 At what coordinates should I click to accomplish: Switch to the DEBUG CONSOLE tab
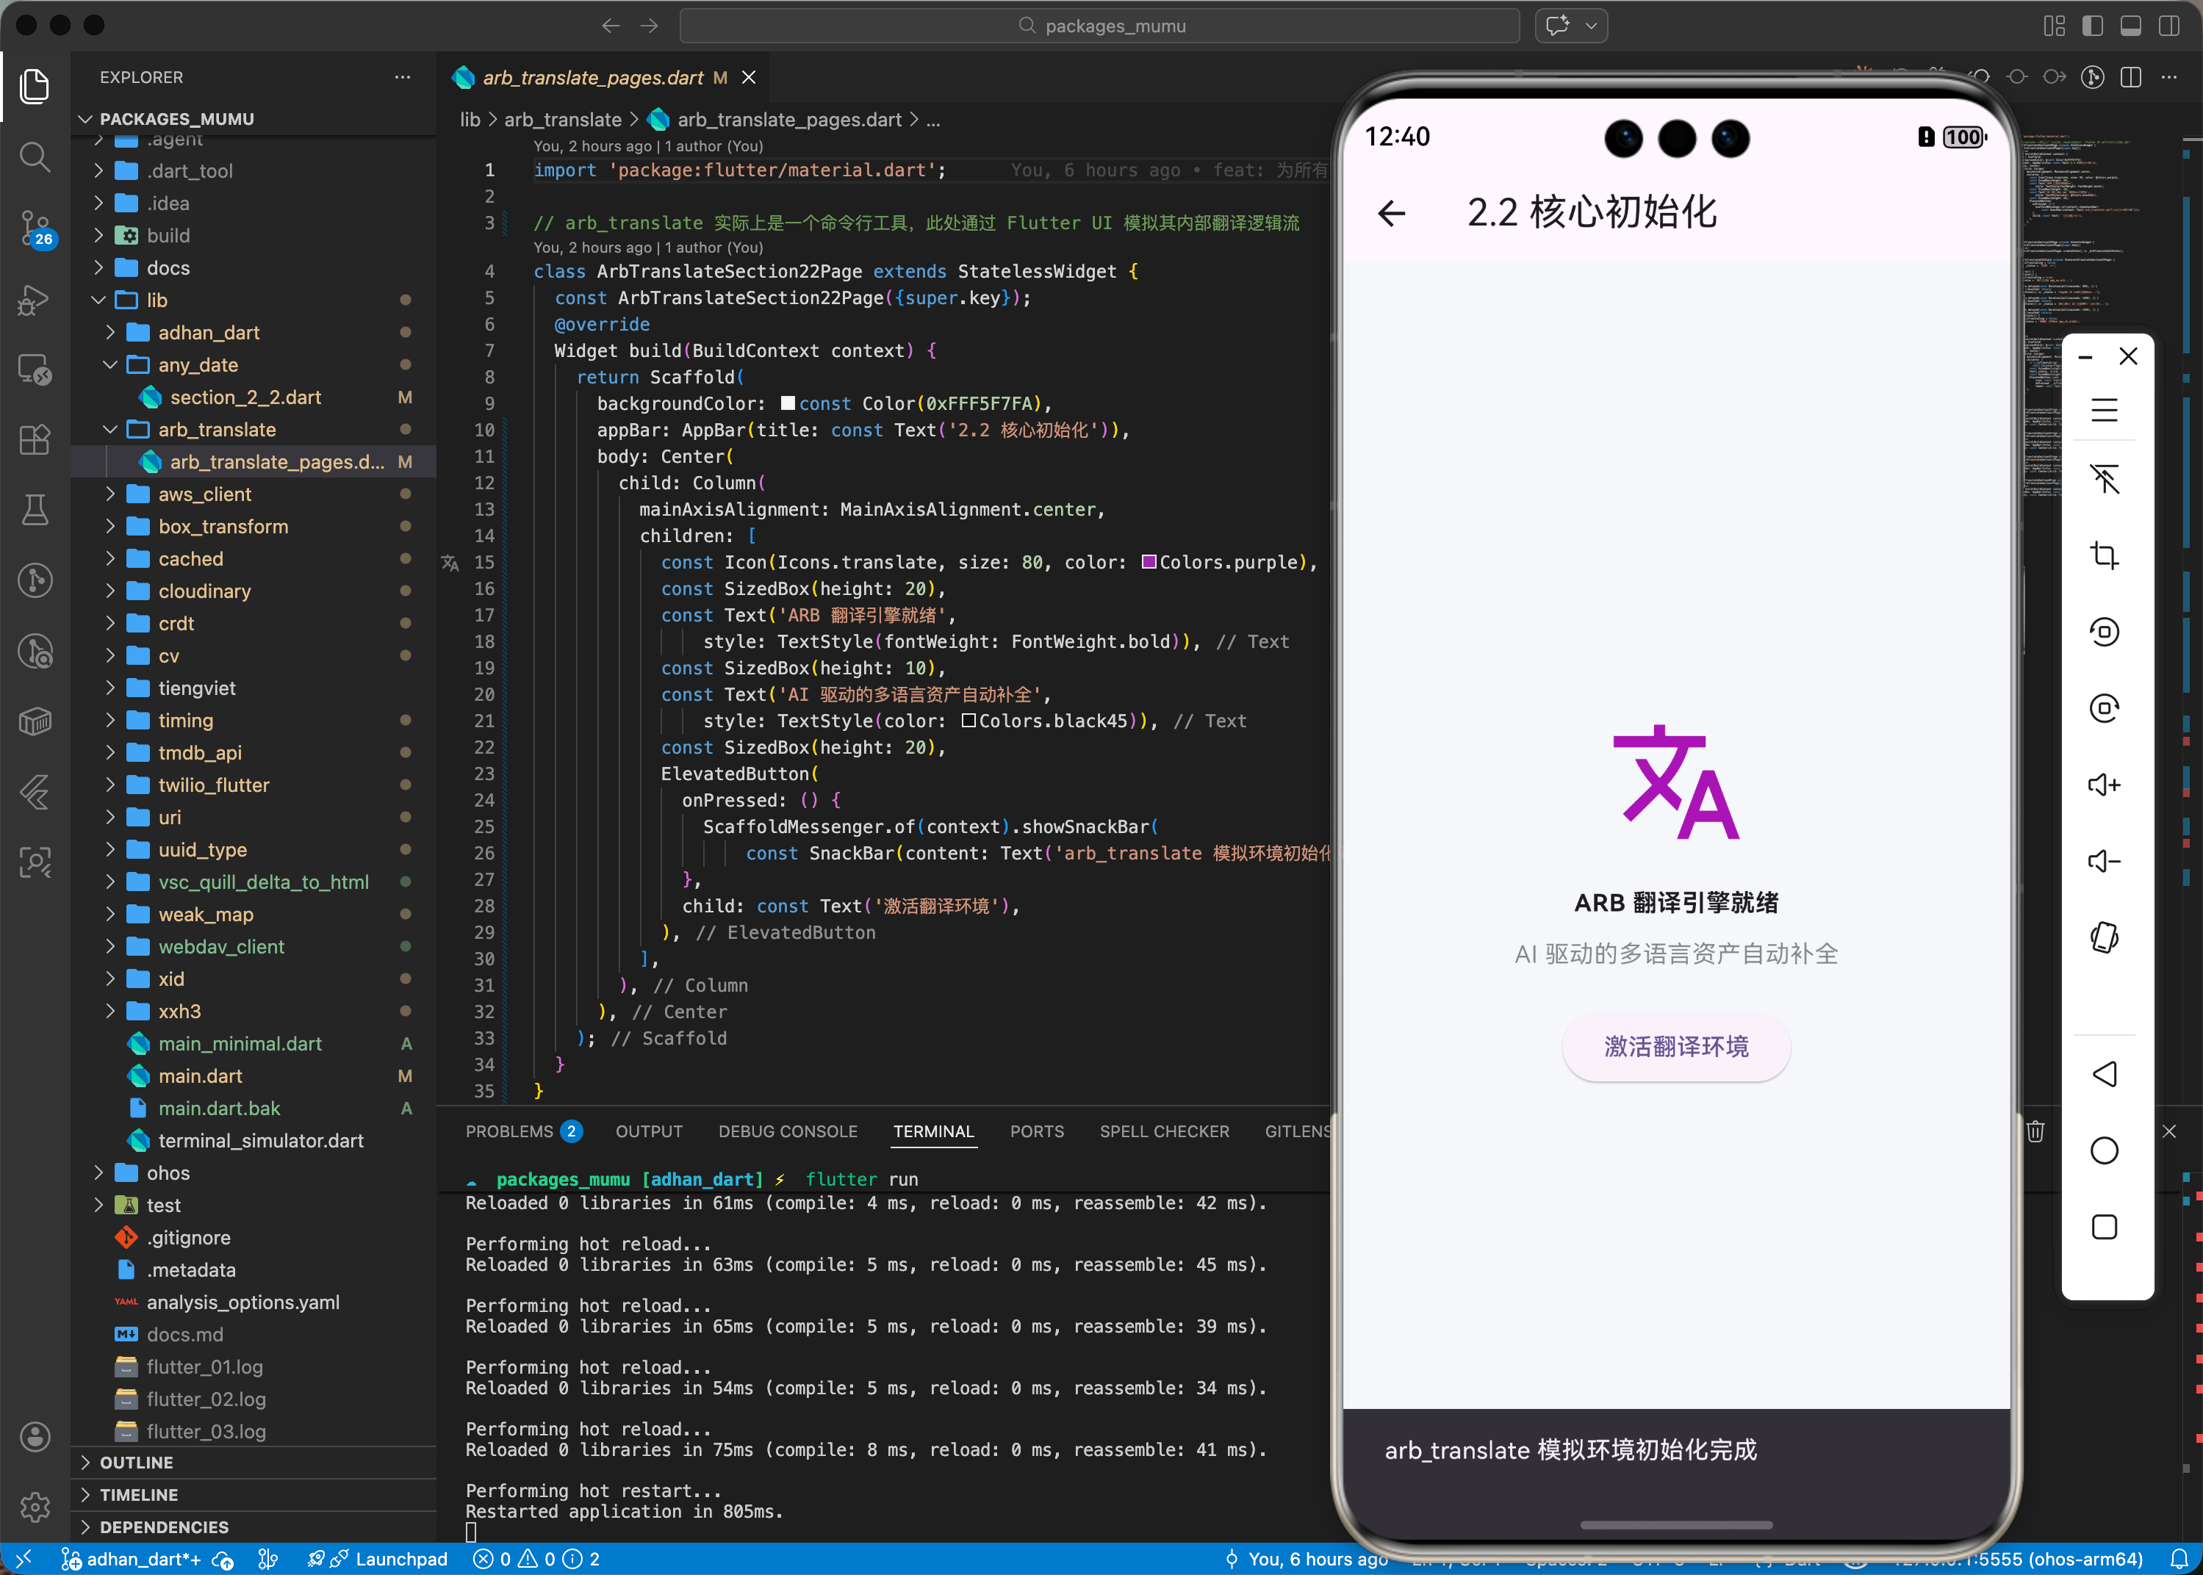(x=788, y=1132)
